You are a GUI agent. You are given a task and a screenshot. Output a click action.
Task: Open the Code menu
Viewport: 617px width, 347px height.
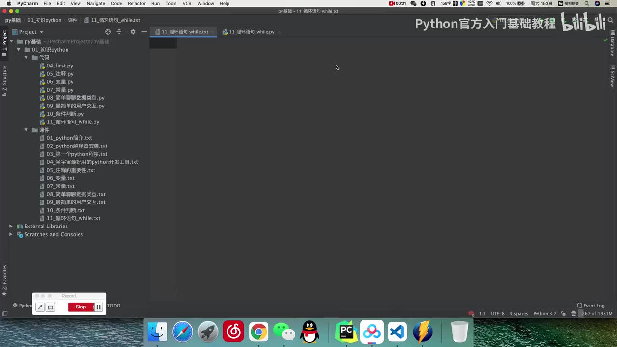(116, 3)
